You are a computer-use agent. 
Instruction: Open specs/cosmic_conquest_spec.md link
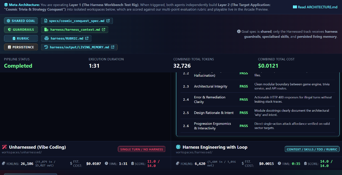coord(77,21)
